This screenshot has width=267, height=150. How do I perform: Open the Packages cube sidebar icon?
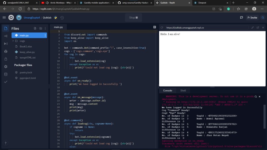point(6,51)
